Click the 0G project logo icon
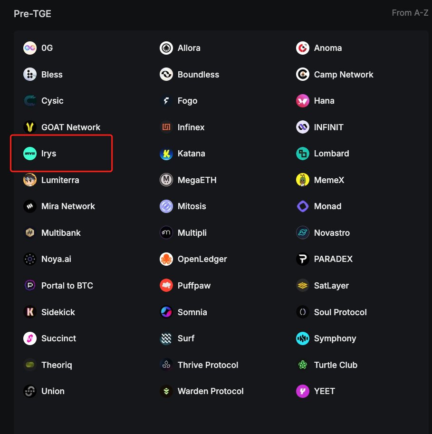Viewport: 432px width, 434px height. [x=30, y=48]
